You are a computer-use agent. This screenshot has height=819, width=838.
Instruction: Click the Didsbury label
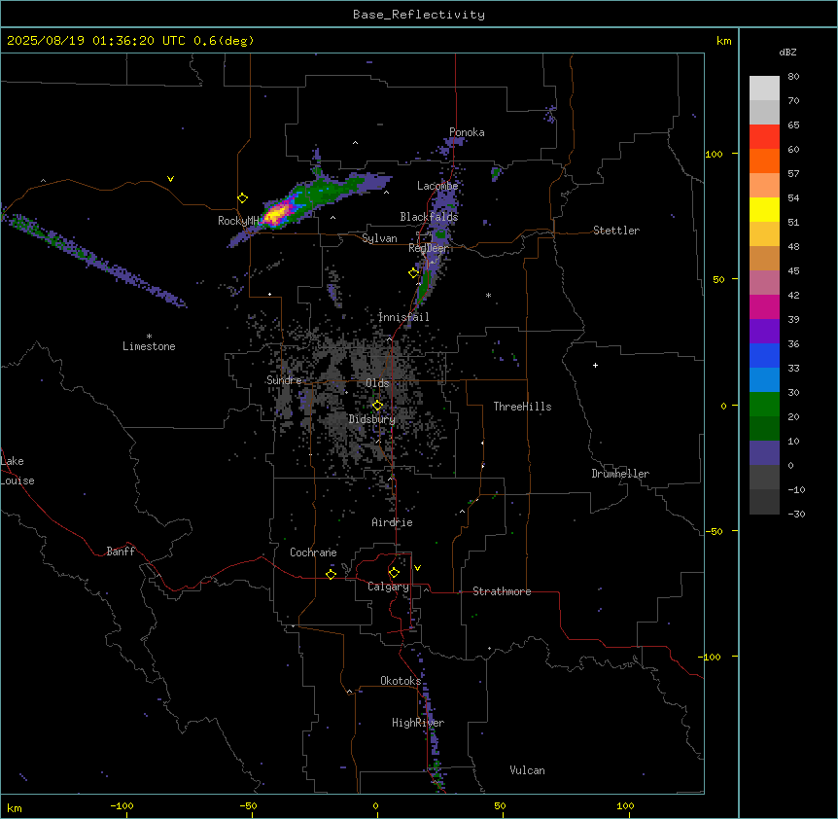(372, 419)
